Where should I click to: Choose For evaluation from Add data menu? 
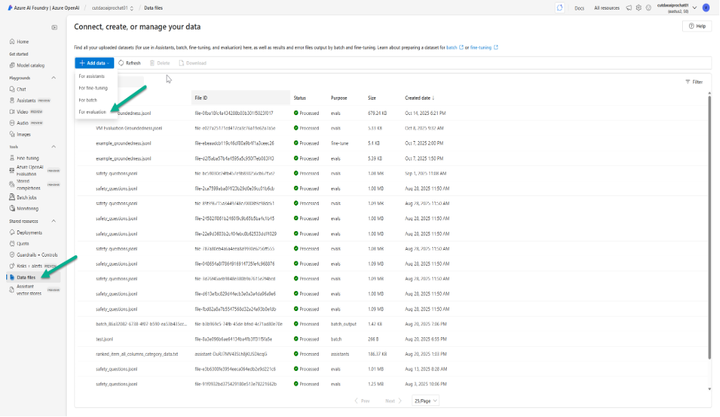(x=94, y=112)
